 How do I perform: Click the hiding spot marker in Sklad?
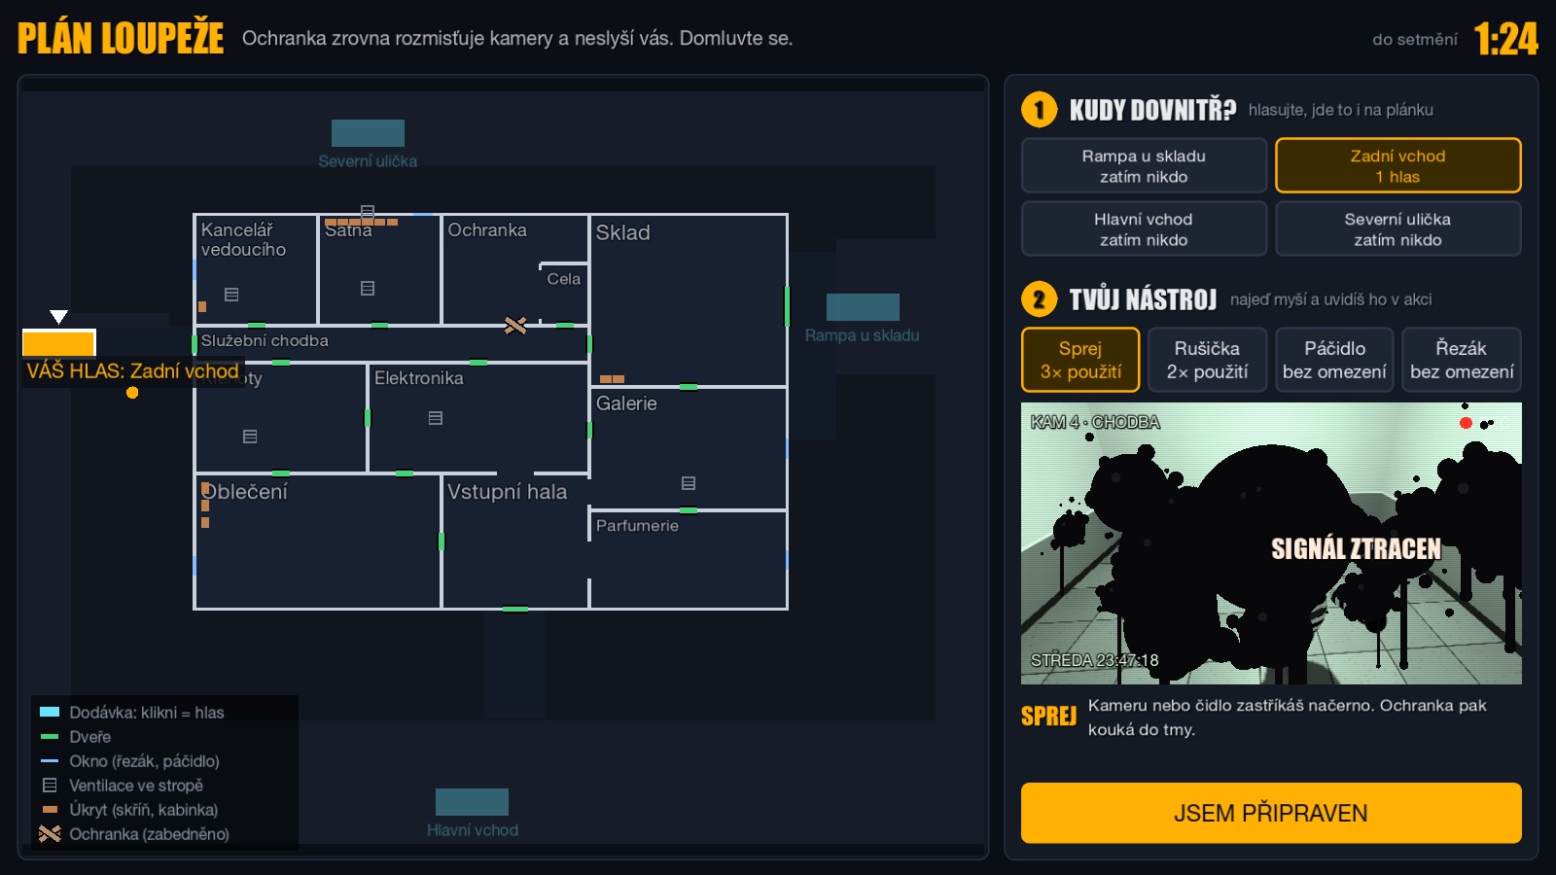coord(612,379)
